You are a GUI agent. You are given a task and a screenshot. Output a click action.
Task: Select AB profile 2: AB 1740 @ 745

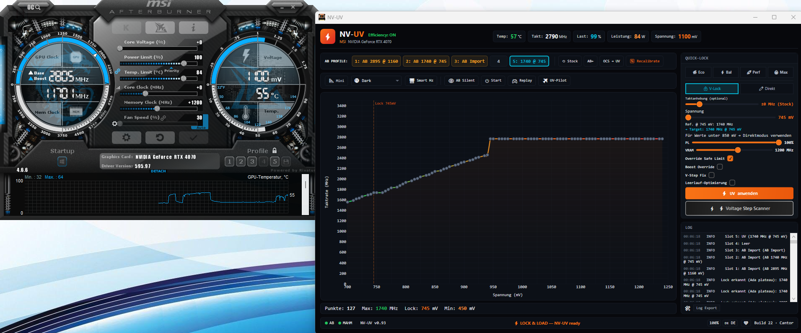pyautogui.click(x=426, y=61)
